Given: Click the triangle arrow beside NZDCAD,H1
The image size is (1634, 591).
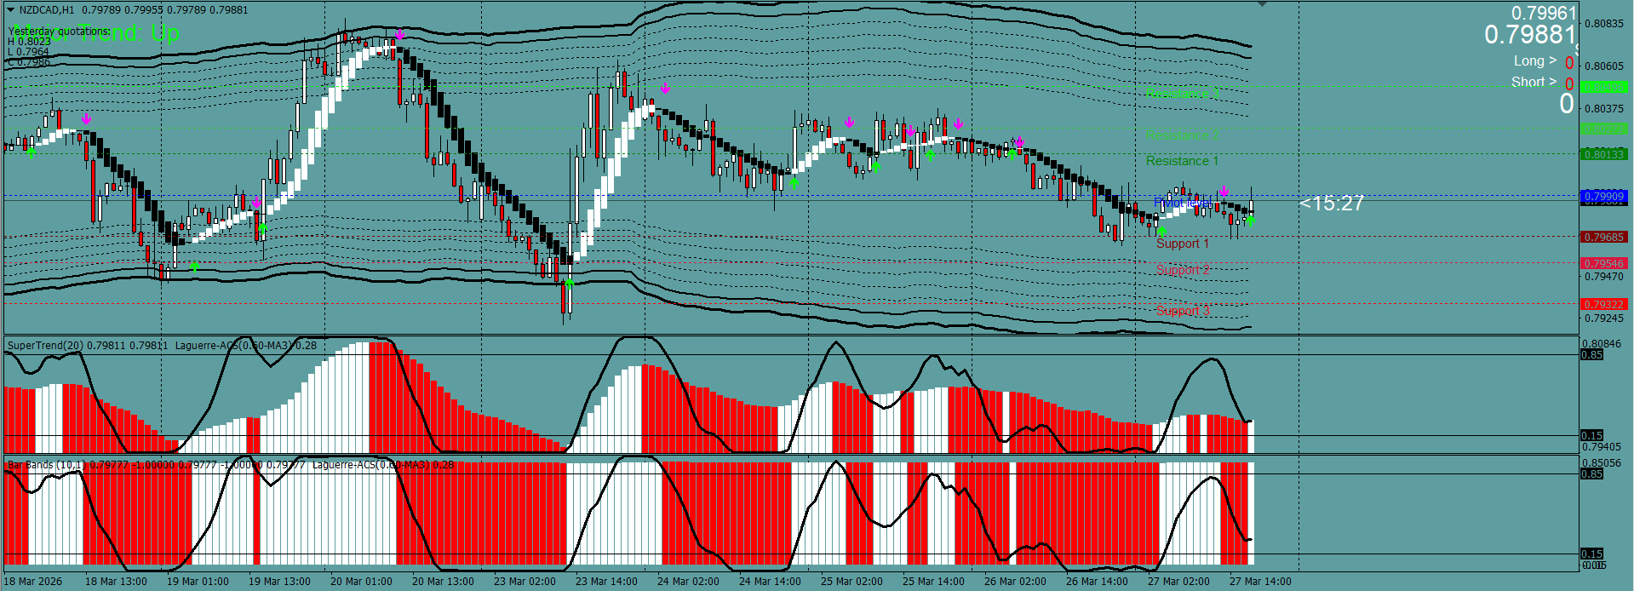Looking at the screenshot, I should click(11, 9).
